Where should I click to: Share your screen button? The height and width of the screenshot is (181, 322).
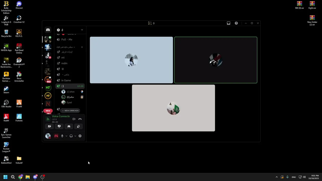click(x=59, y=126)
